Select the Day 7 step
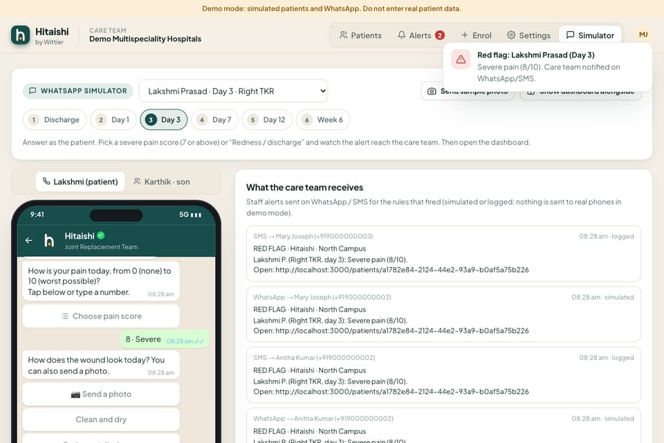Image resolution: width=664 pixels, height=443 pixels. coord(214,120)
